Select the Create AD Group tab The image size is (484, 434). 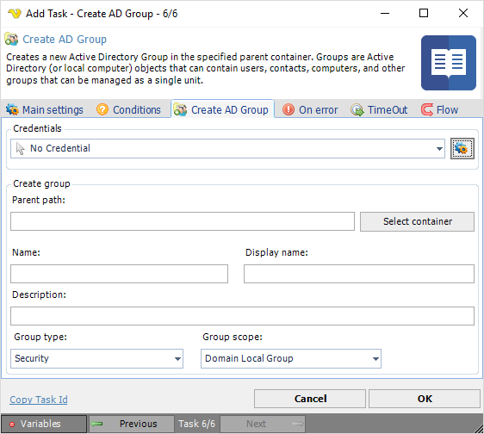[x=222, y=109]
